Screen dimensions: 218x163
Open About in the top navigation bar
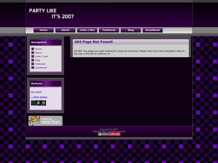coord(65,30)
